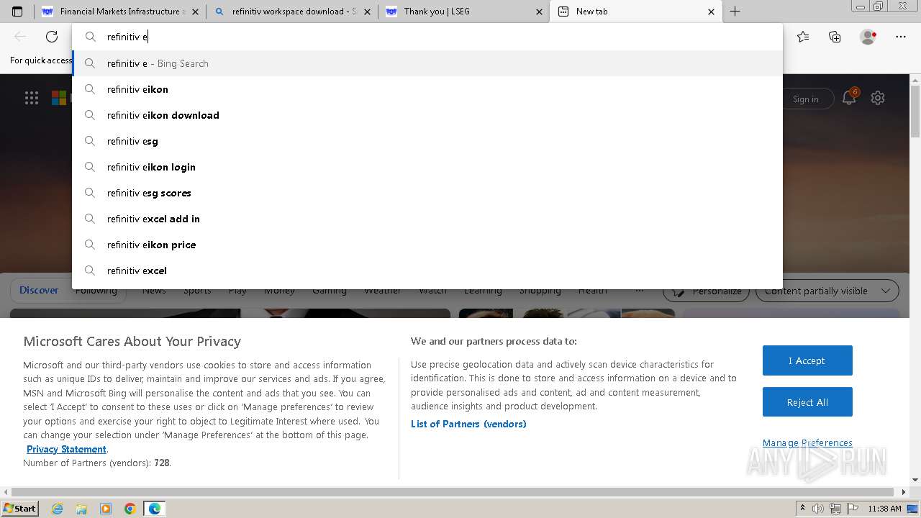View MSN notifications bell
Image resolution: width=921 pixels, height=518 pixels.
pyautogui.click(x=849, y=98)
